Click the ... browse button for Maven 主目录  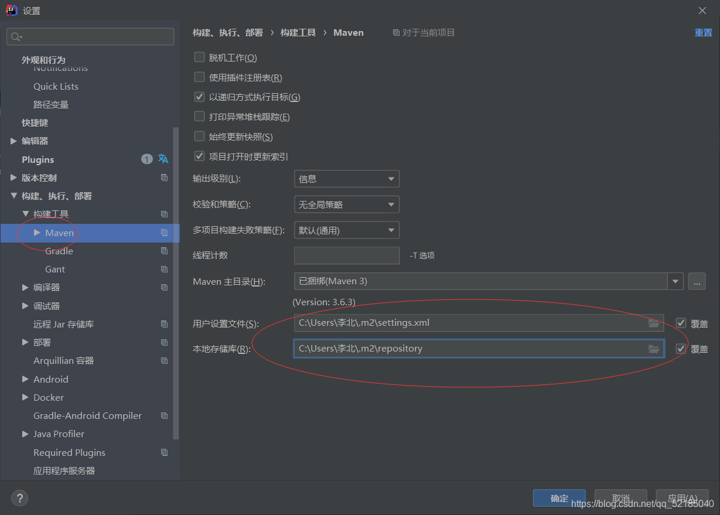click(697, 281)
